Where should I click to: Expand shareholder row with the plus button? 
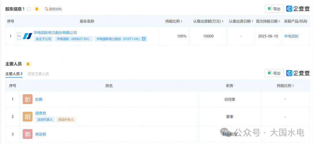click(x=19, y=36)
